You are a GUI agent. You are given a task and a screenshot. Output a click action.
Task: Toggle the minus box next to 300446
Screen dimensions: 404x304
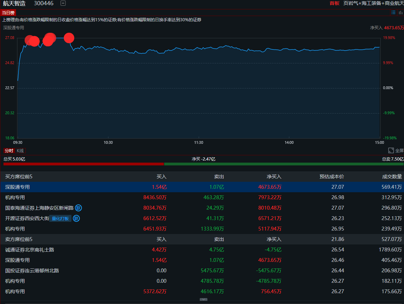coord(63,3)
